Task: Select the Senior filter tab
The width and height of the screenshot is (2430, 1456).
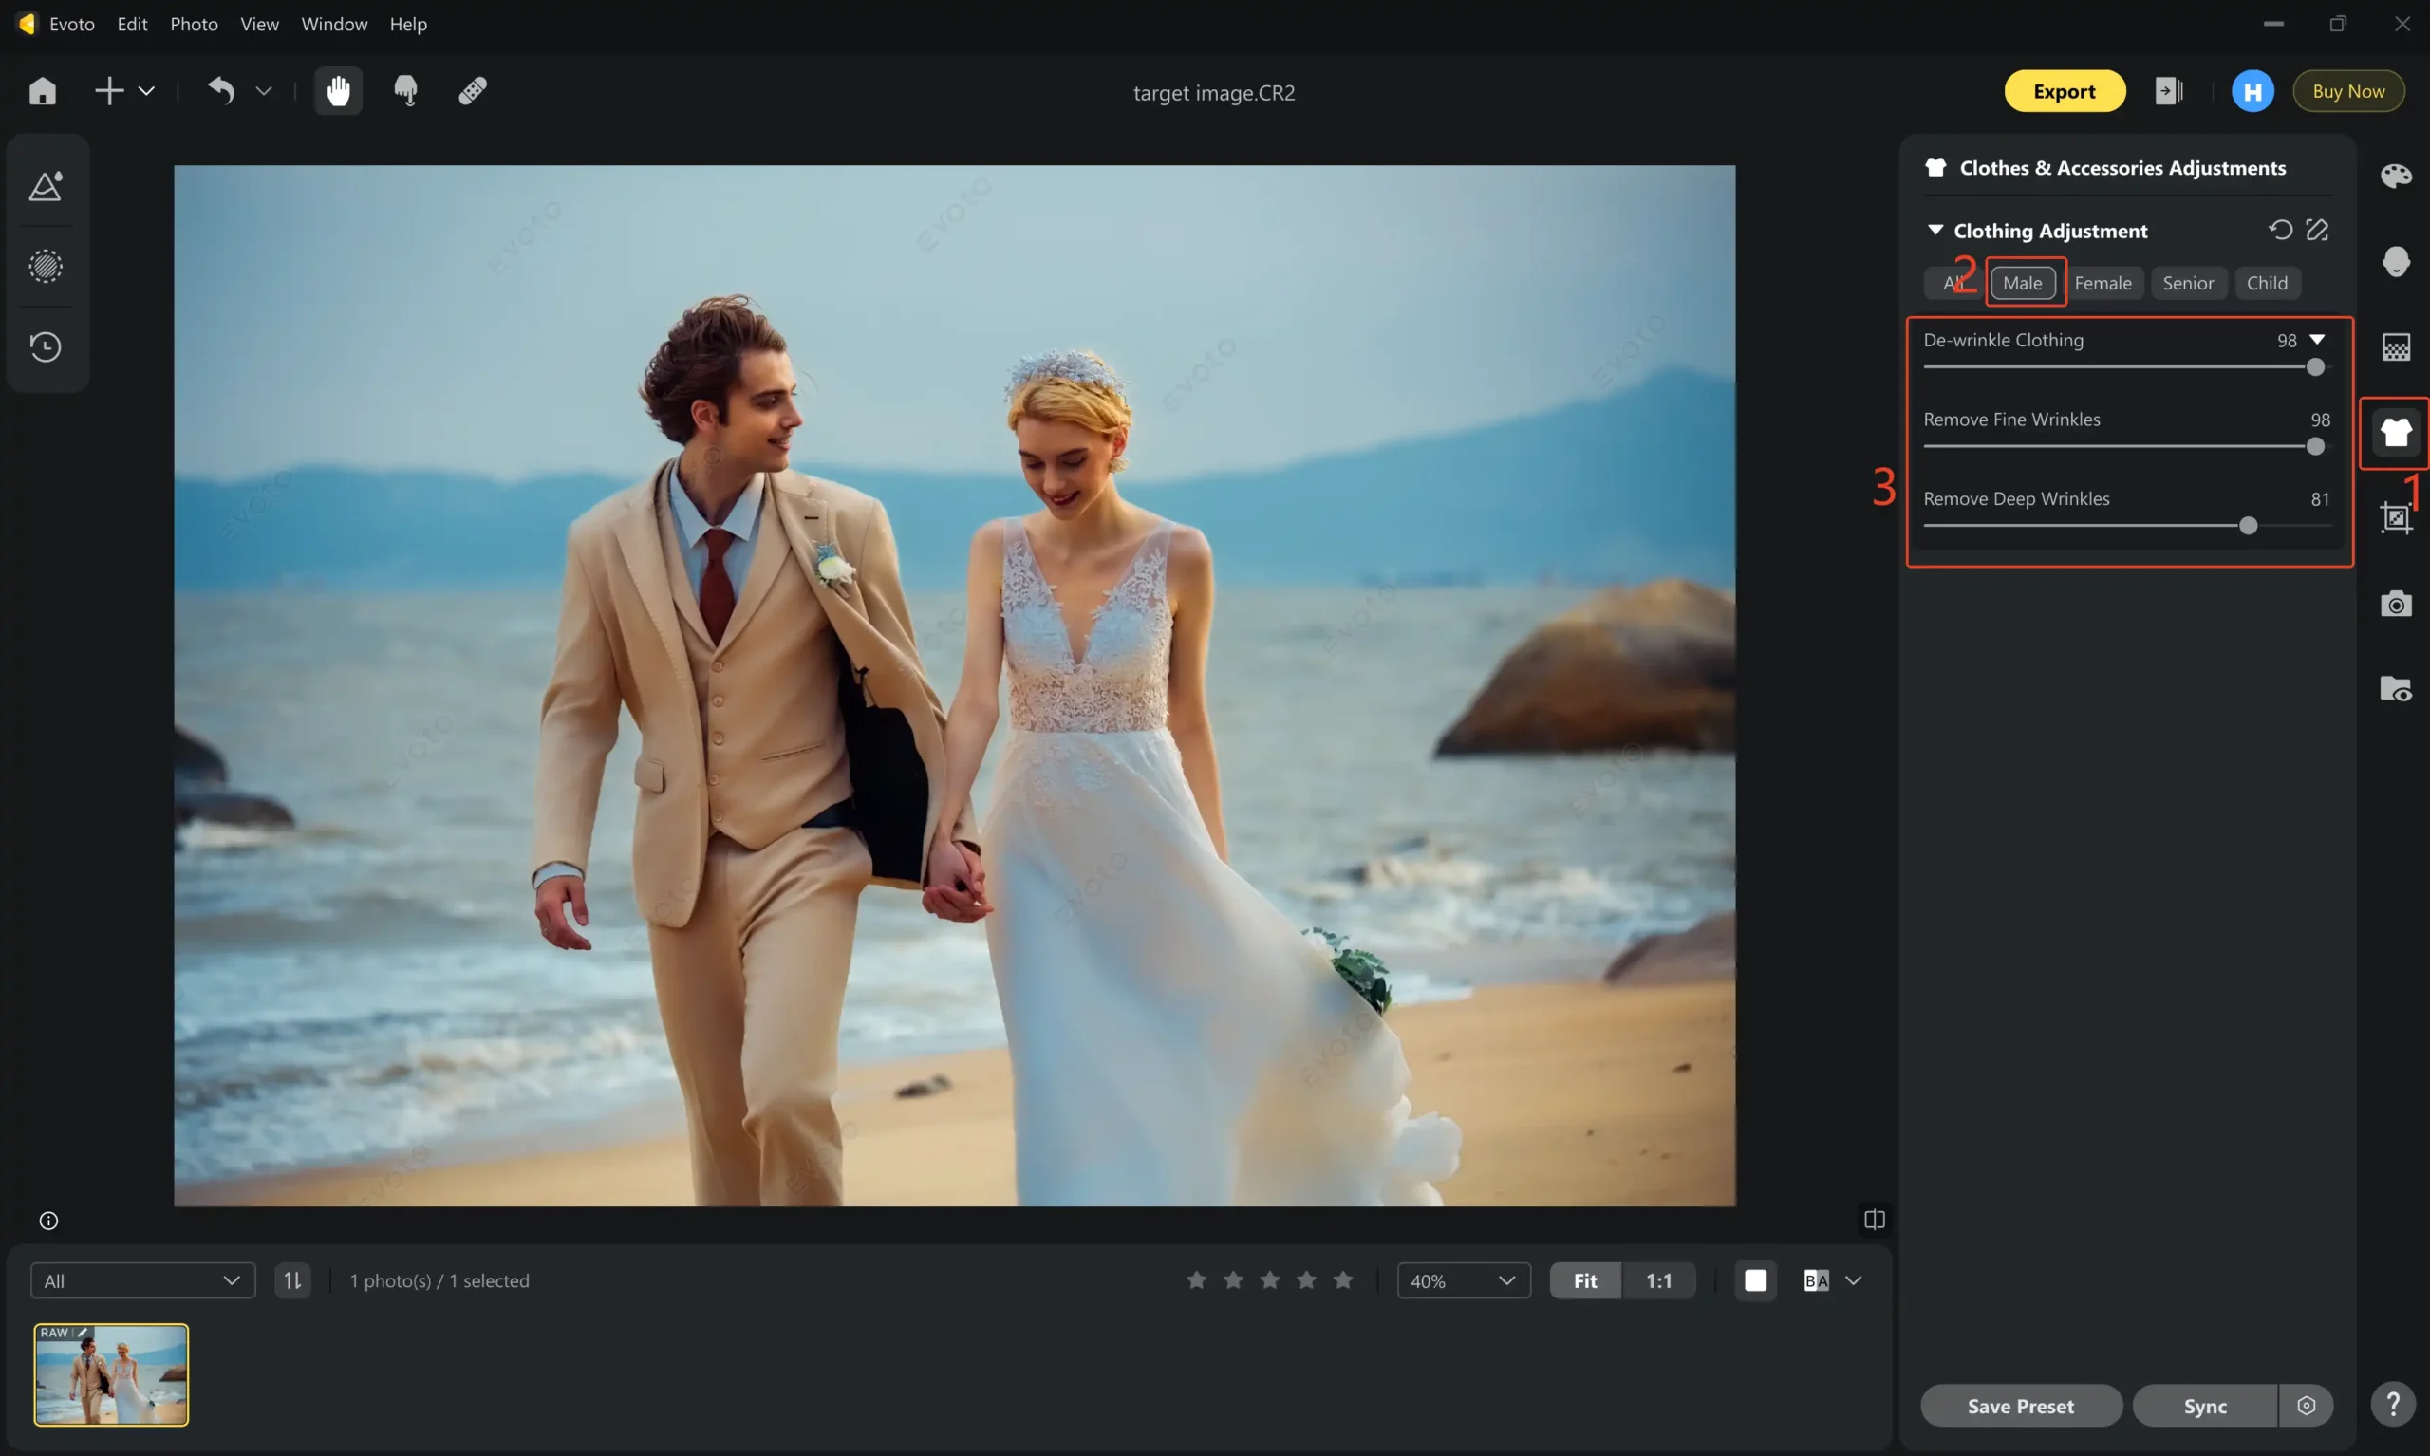Action: click(2188, 283)
